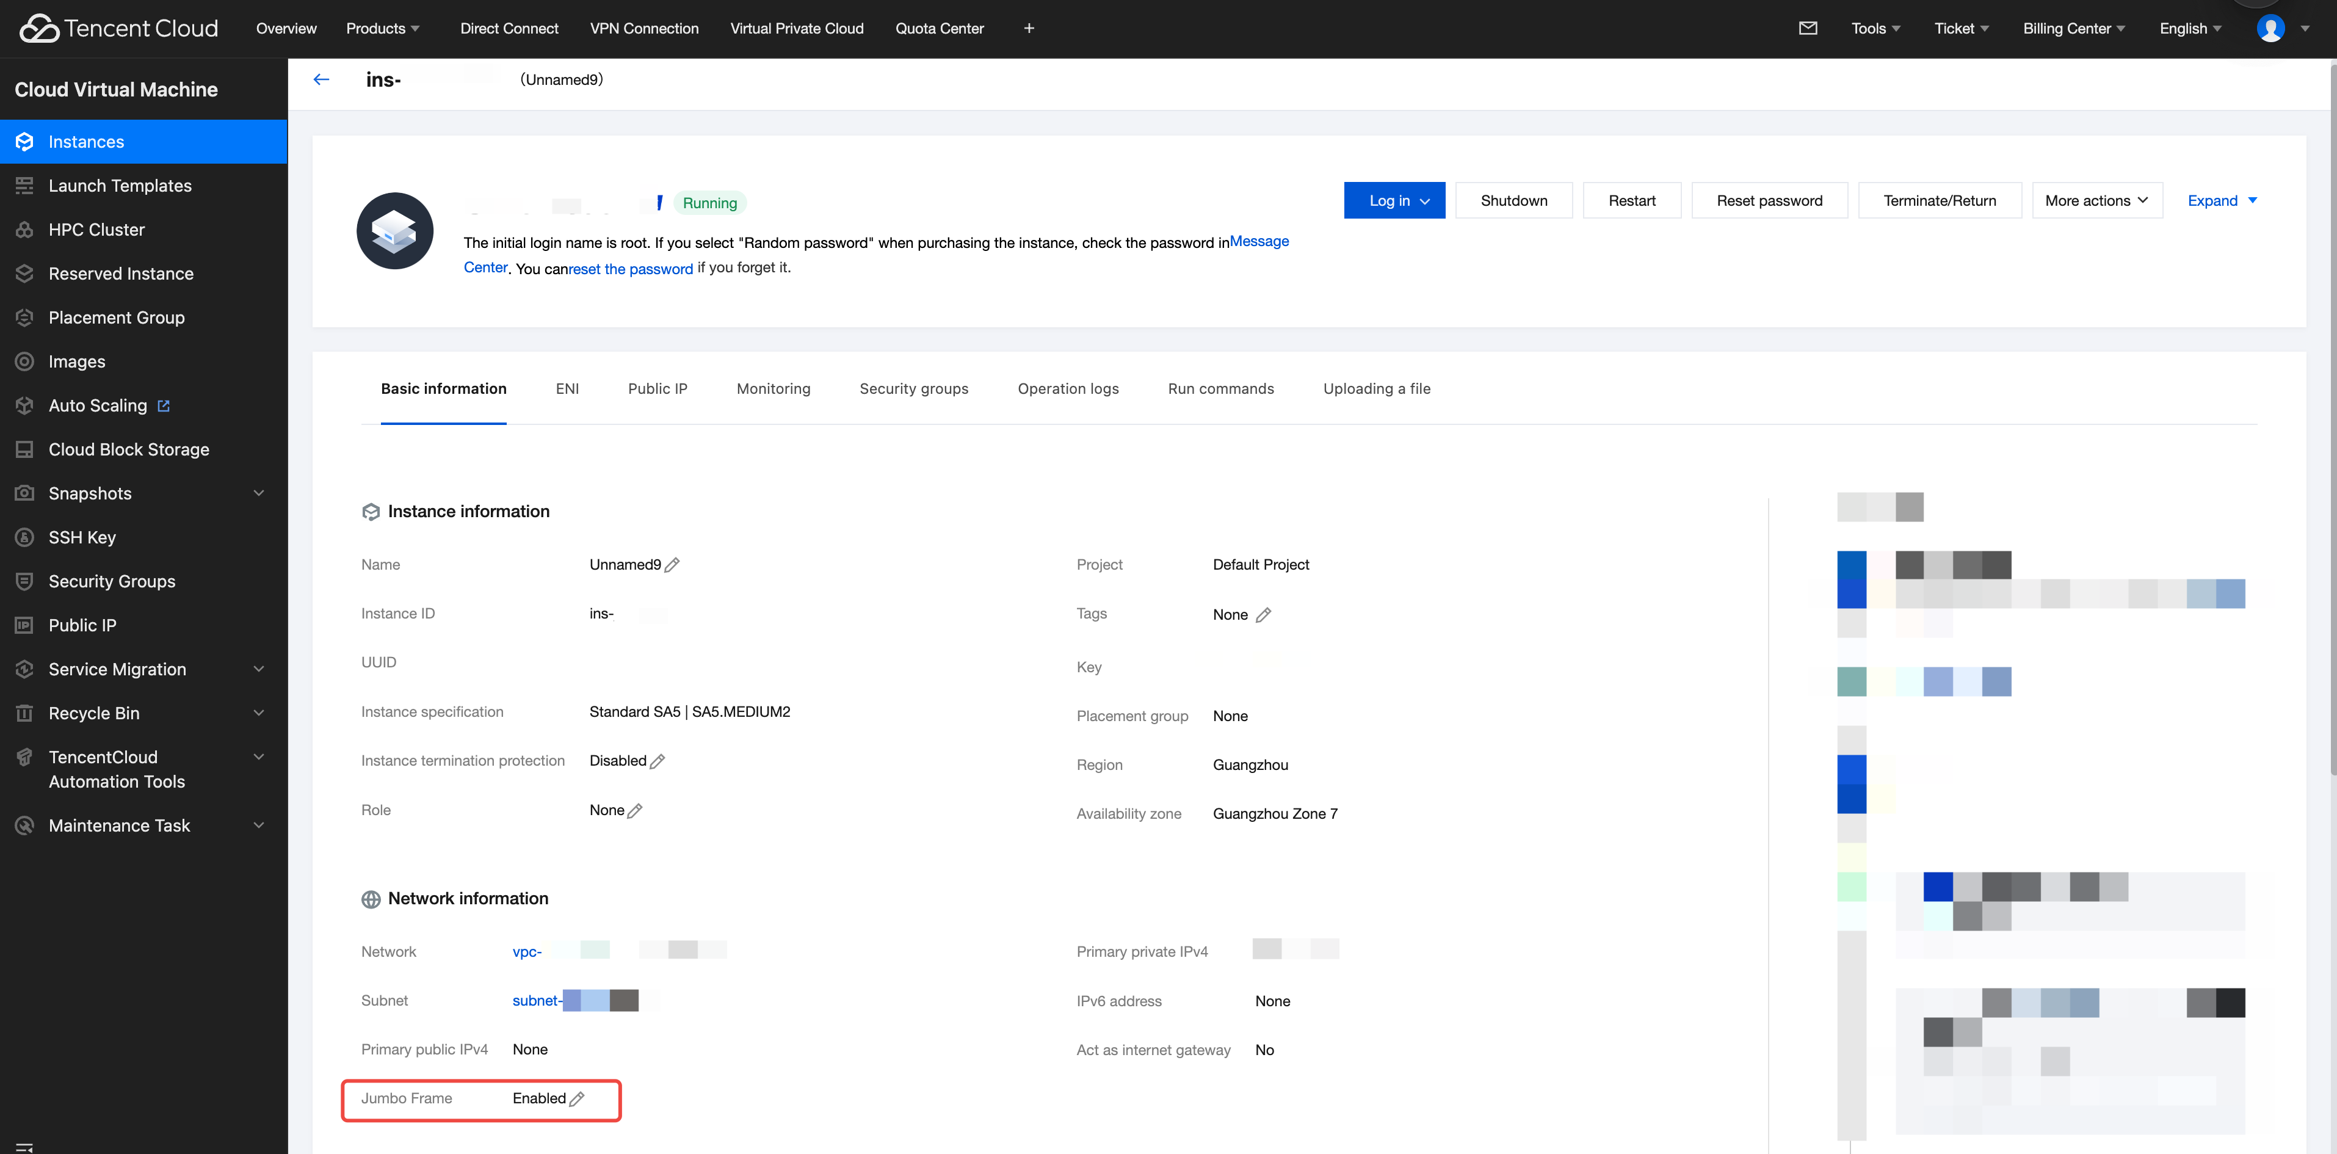Edit instance termination protection setting
The width and height of the screenshot is (2337, 1154).
[658, 761]
